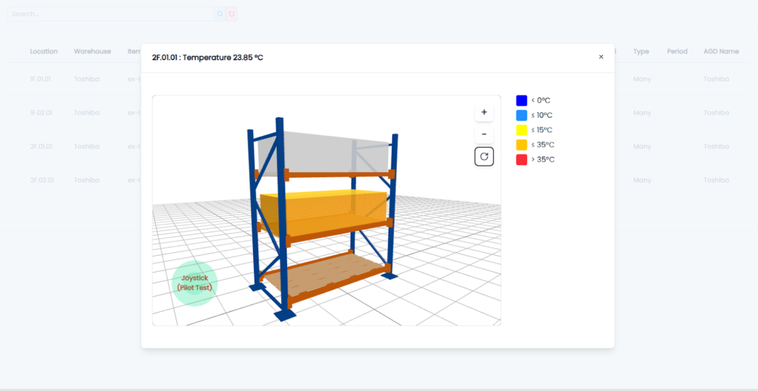Viewport: 758px width, 391px height.
Task: Click the red > 35°C legend swatch
Action: tap(521, 160)
